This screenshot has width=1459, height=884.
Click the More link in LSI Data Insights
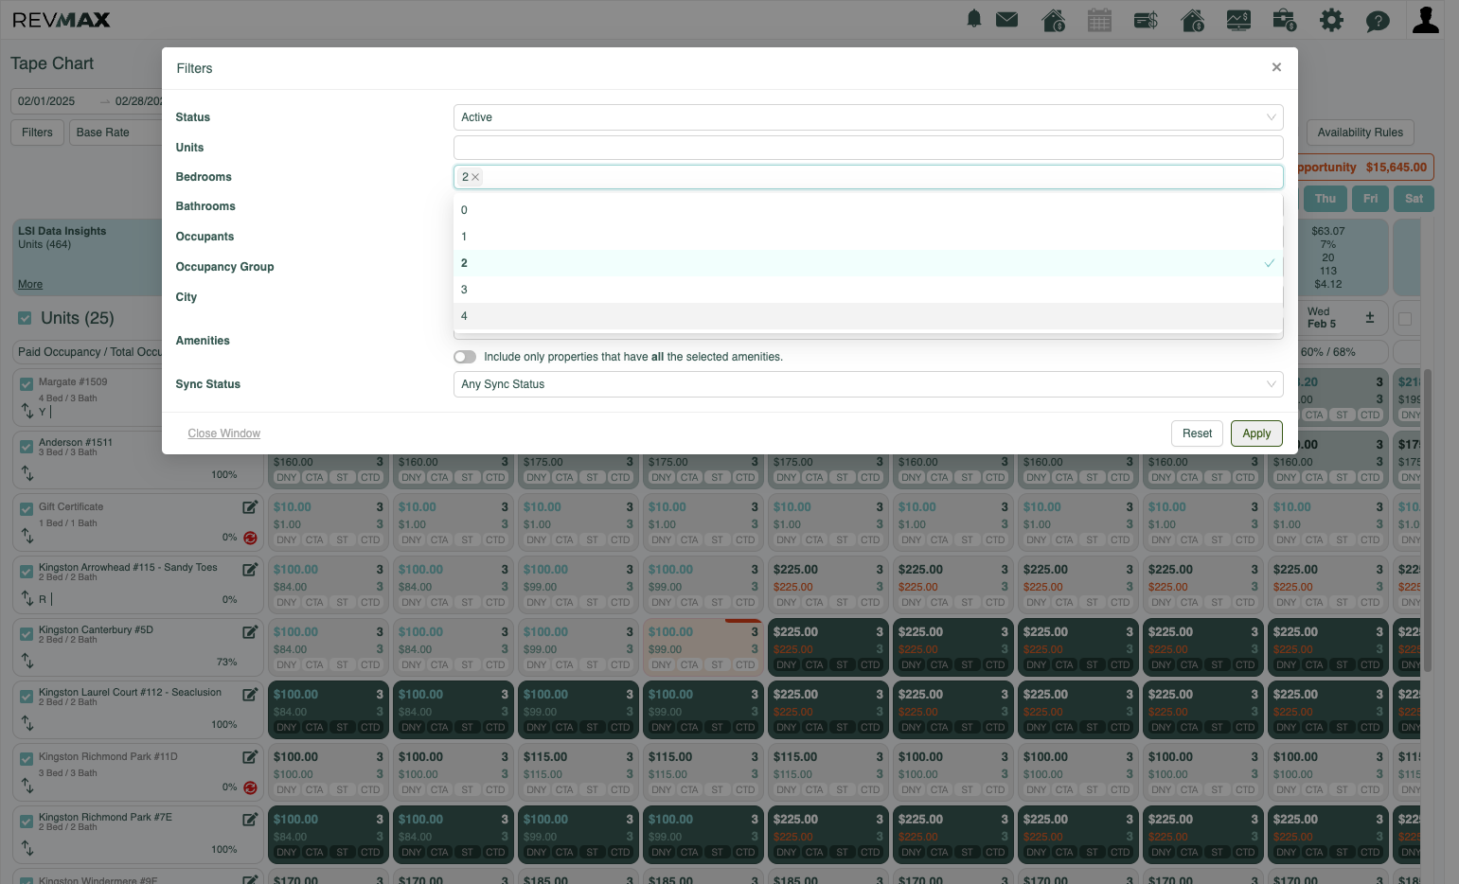click(x=30, y=284)
